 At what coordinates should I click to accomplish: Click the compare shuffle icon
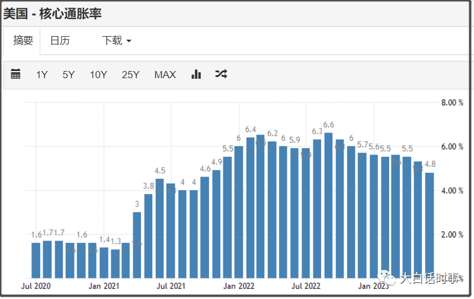click(x=221, y=73)
